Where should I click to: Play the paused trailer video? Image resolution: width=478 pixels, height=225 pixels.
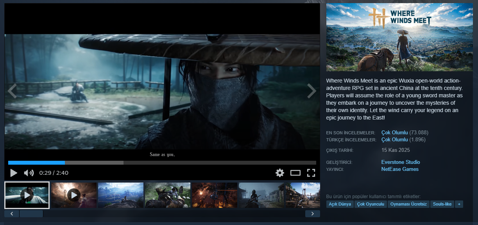[x=14, y=173]
